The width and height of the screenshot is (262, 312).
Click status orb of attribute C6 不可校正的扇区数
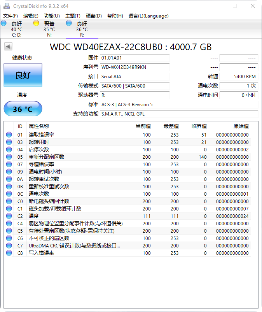click(9, 238)
